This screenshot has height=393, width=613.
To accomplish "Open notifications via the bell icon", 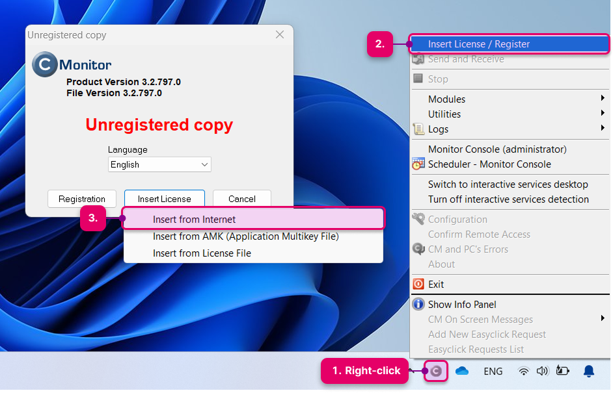I will (x=589, y=371).
